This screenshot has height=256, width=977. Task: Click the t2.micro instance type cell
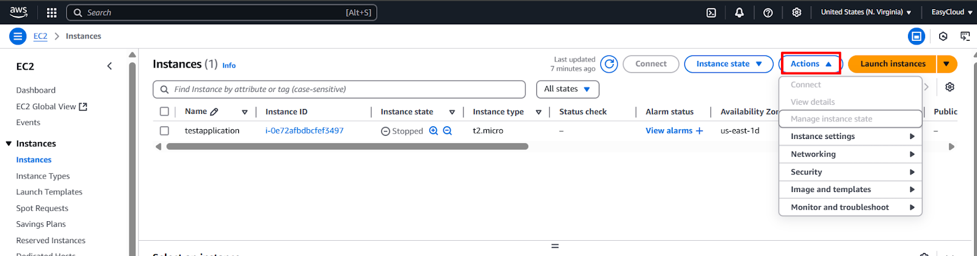point(488,130)
